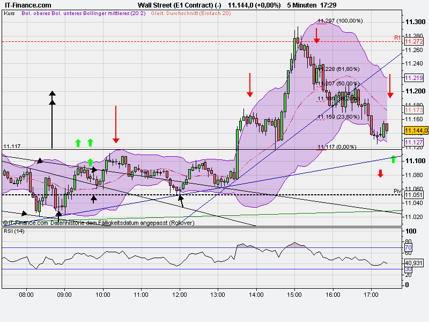Click 10:00 on the time axis
The image size is (429, 322).
(103, 295)
